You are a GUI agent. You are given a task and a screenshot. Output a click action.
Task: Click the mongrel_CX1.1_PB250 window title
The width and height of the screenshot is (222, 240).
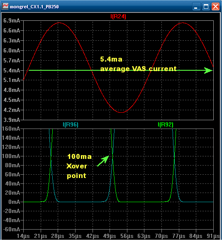pos(34,7)
